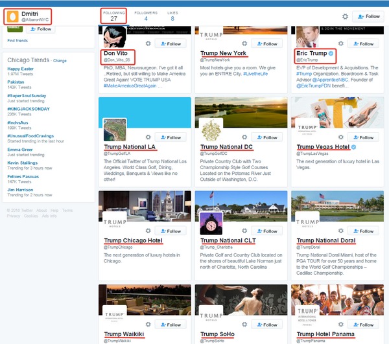Click Trump National CLT clock avatar
Image resolution: width=389 pixels, height=344 pixels.
(211, 224)
